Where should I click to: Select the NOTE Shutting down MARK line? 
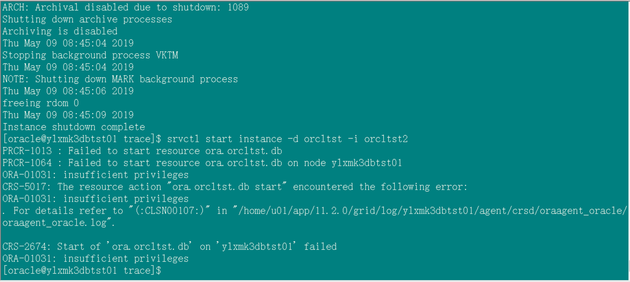coord(120,79)
